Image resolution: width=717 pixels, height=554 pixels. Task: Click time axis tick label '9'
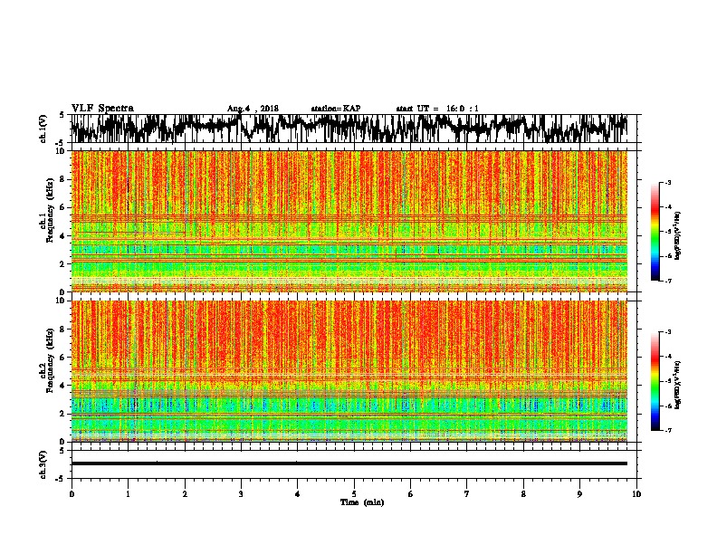pyautogui.click(x=579, y=494)
